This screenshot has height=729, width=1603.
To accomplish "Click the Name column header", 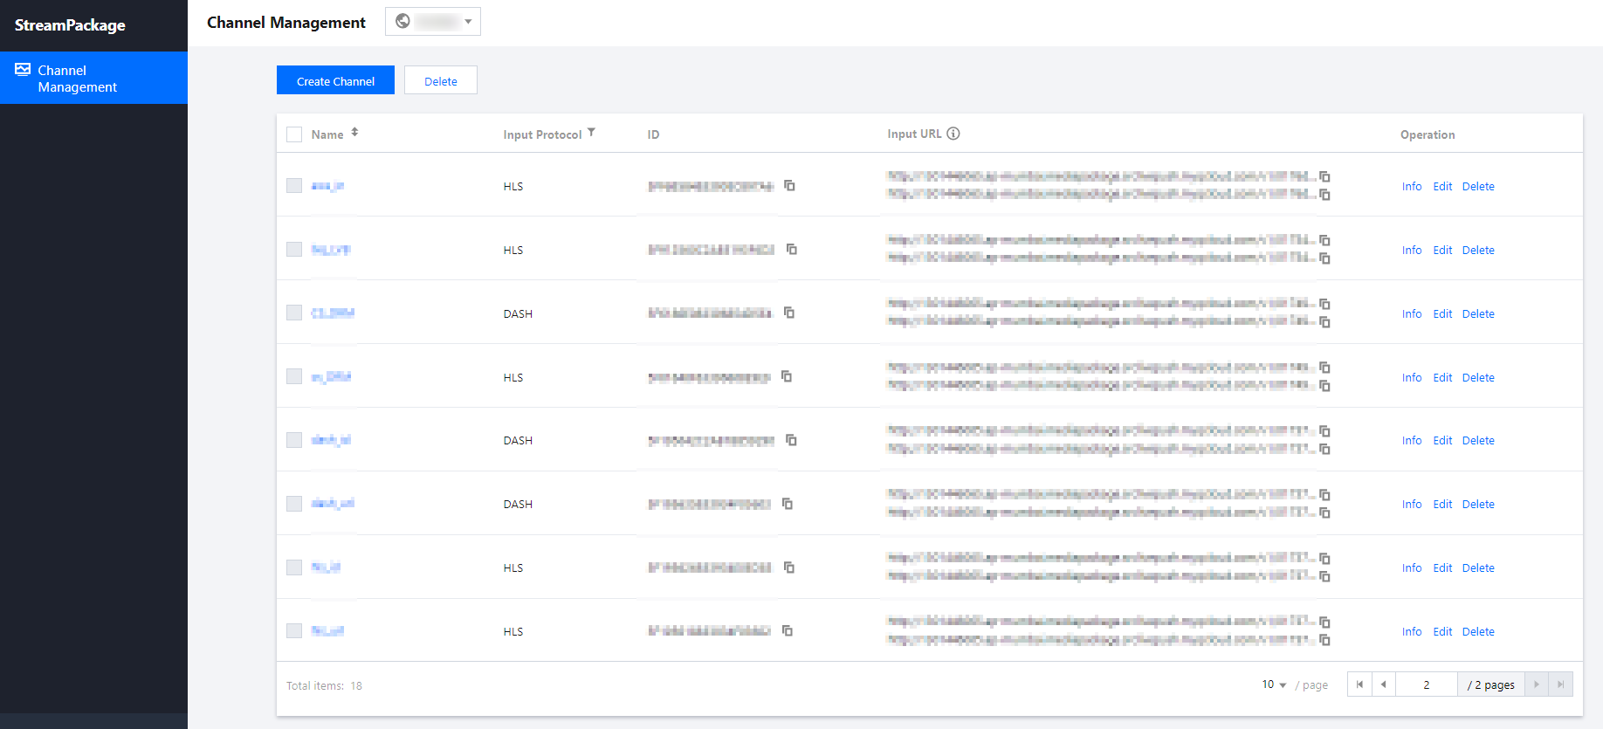I will pos(327,134).
